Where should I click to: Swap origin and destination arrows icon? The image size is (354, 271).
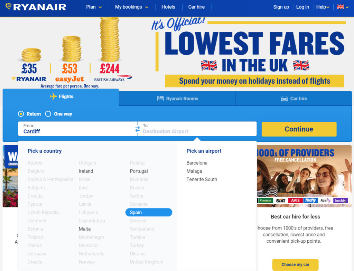[138, 129]
